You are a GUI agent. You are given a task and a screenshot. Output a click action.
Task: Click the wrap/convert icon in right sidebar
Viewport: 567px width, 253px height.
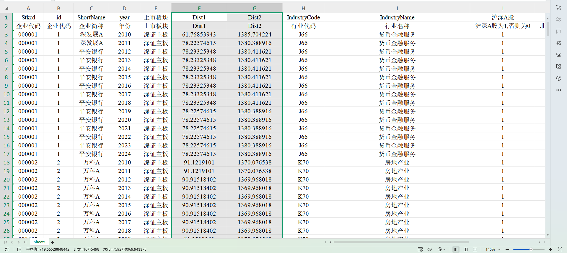[559, 31]
